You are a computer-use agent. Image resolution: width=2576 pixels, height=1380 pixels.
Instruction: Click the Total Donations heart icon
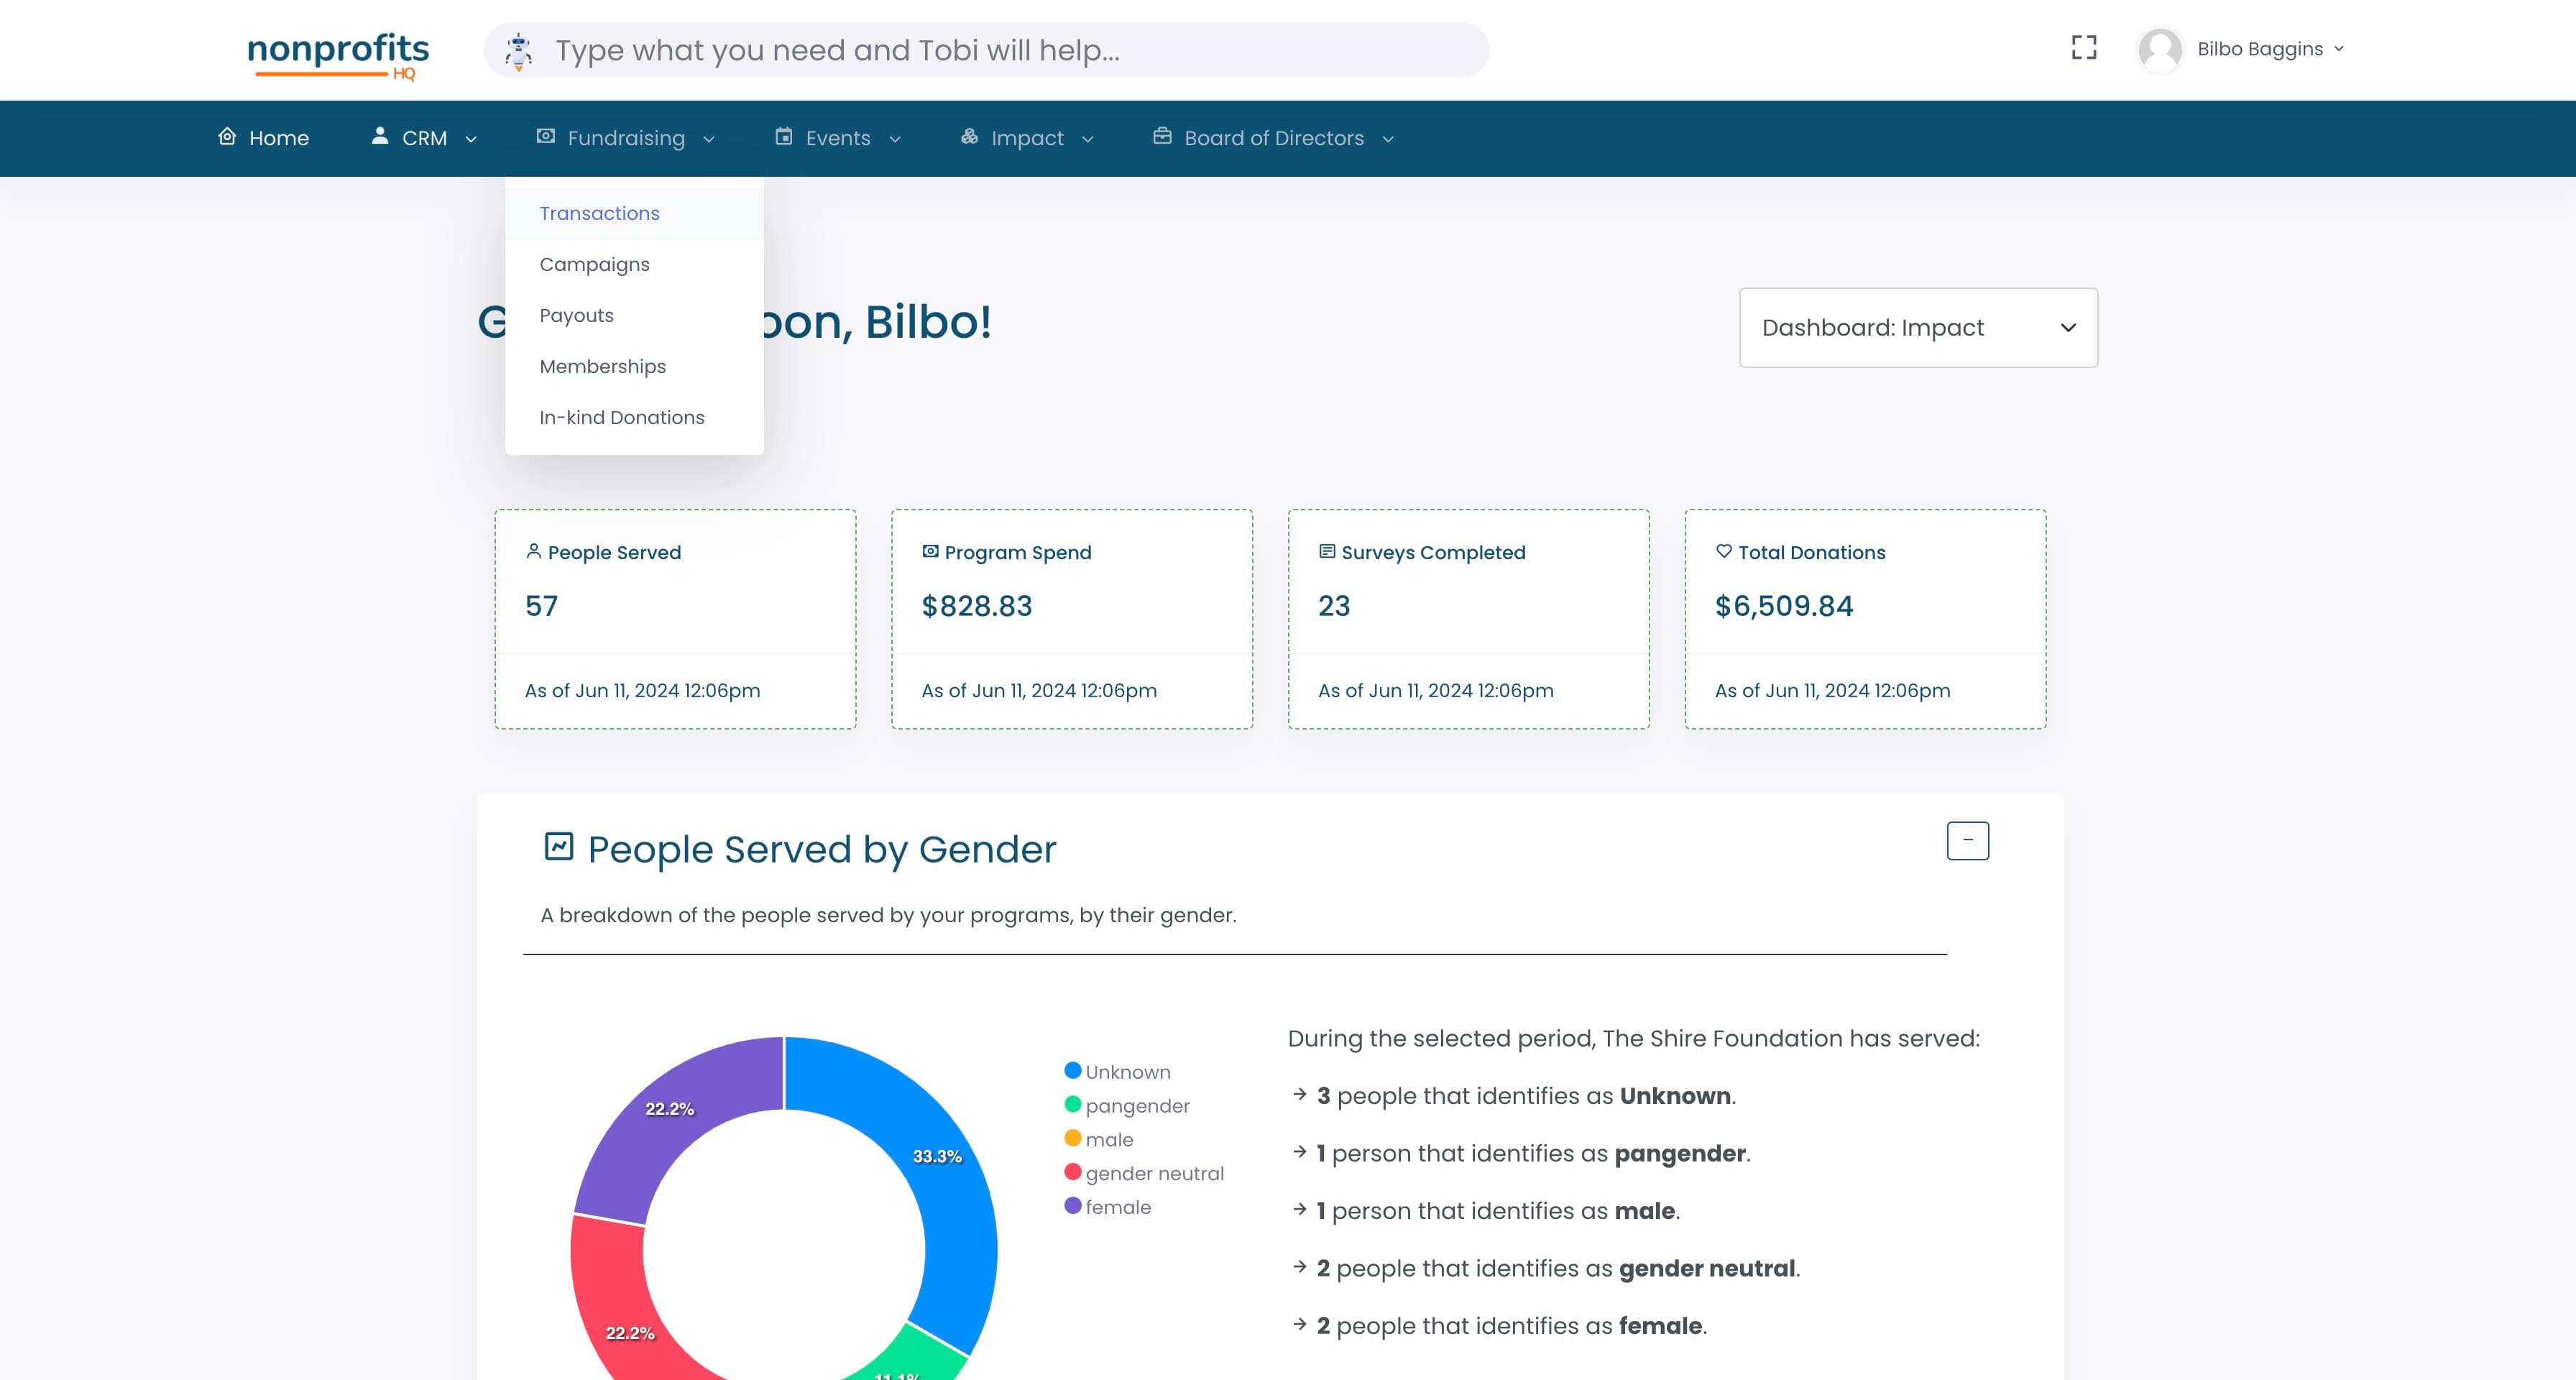point(1724,551)
